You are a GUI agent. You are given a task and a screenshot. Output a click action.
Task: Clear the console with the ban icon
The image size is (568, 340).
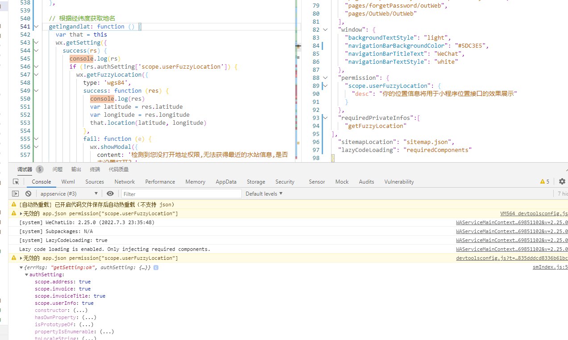[x=28, y=194]
